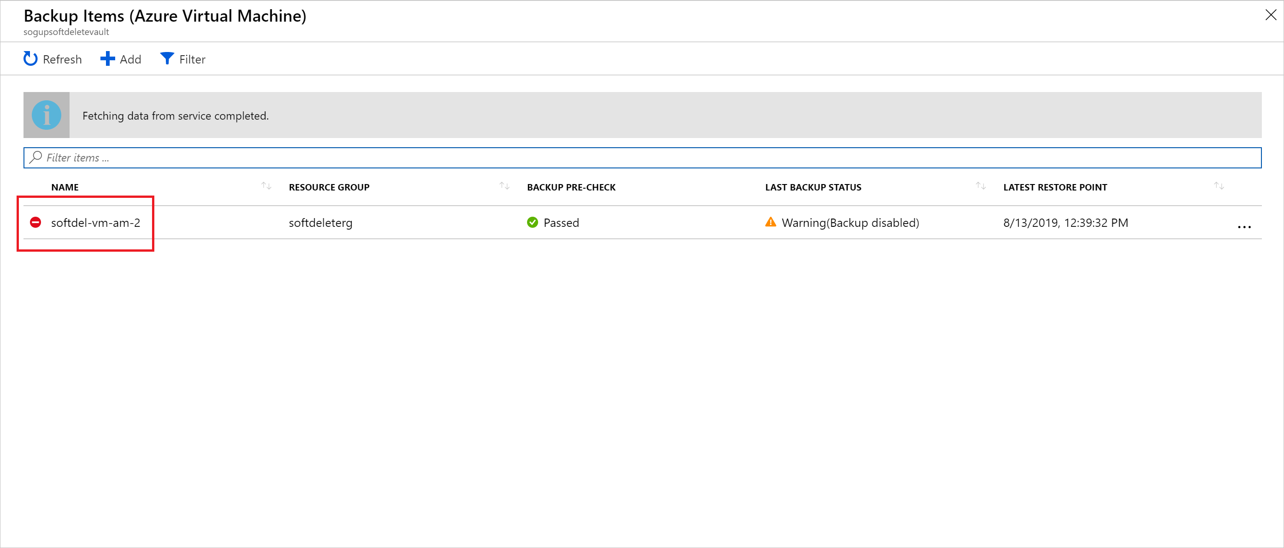Click the stop icon next to softdel-vm-am-2
The height and width of the screenshot is (548, 1284).
(x=37, y=222)
